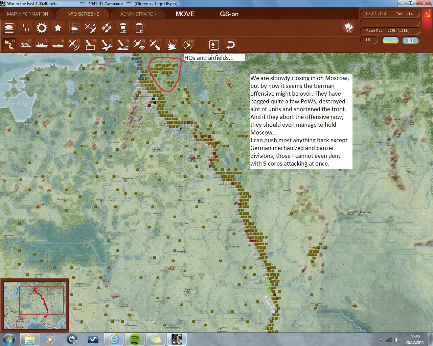The width and height of the screenshot is (433, 346).
Task: Click the GS-on status label
Action: tap(229, 14)
